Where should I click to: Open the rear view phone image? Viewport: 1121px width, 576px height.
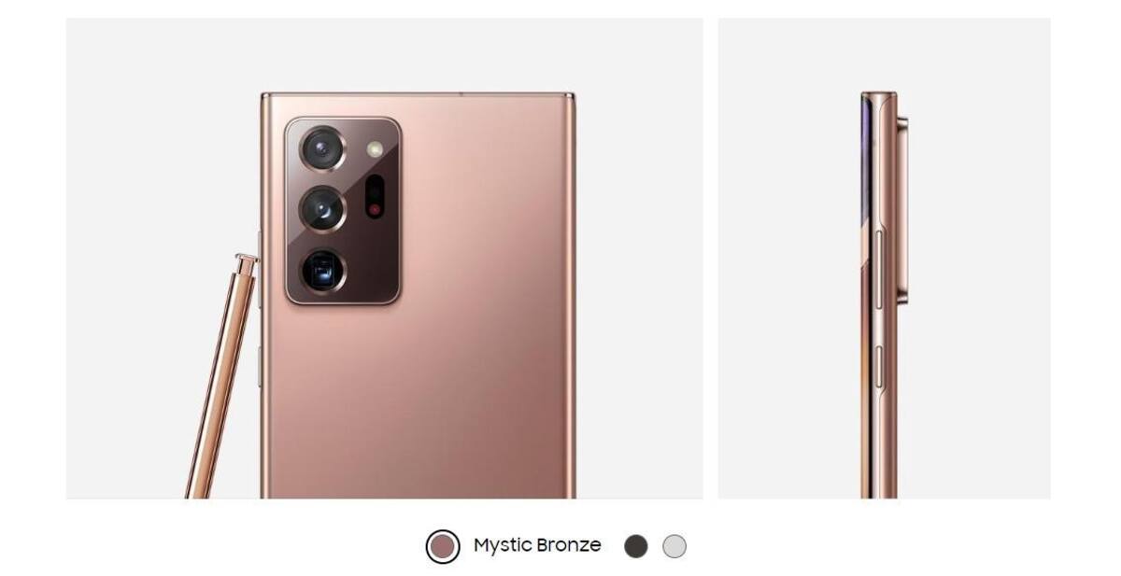click(x=384, y=259)
